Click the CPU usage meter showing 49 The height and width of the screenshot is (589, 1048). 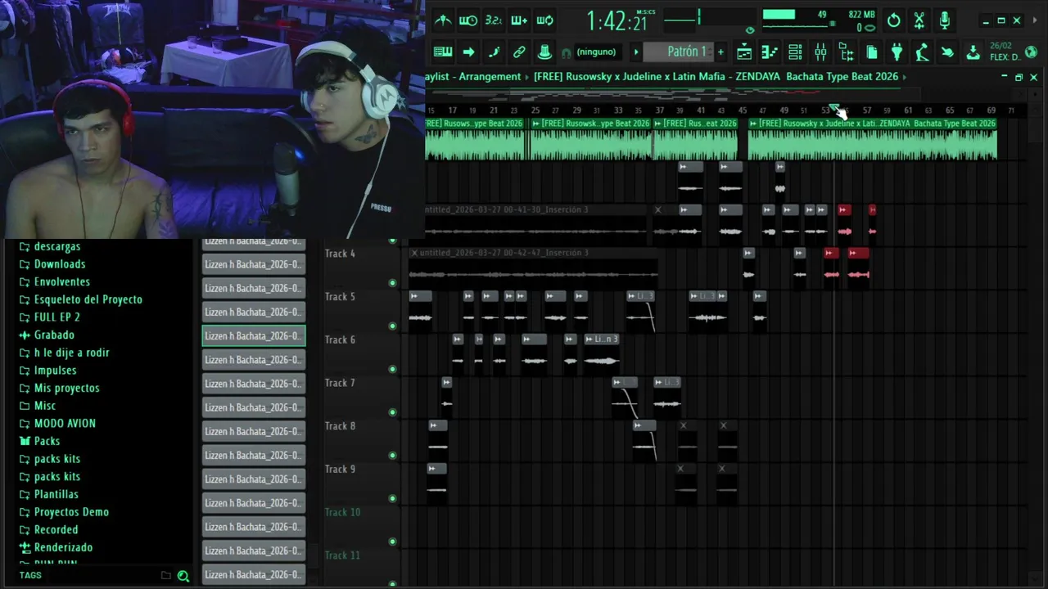(x=794, y=15)
